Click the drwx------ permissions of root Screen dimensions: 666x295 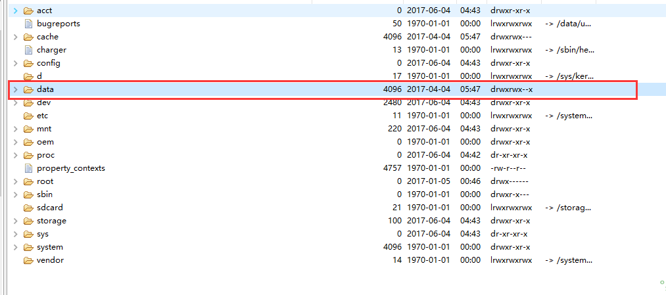pyautogui.click(x=510, y=181)
